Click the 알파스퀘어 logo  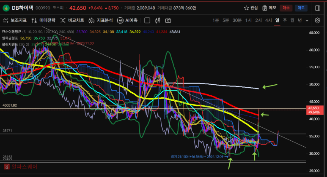[x=21, y=166]
